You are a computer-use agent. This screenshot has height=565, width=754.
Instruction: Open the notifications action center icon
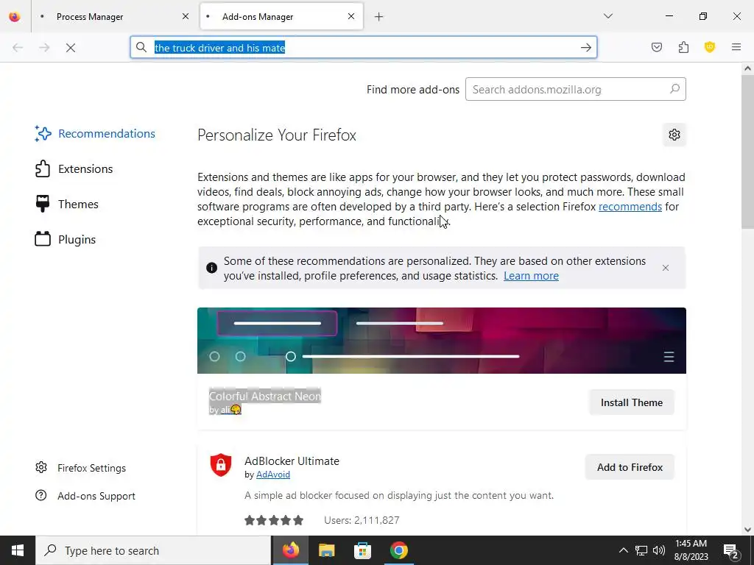tap(731, 551)
